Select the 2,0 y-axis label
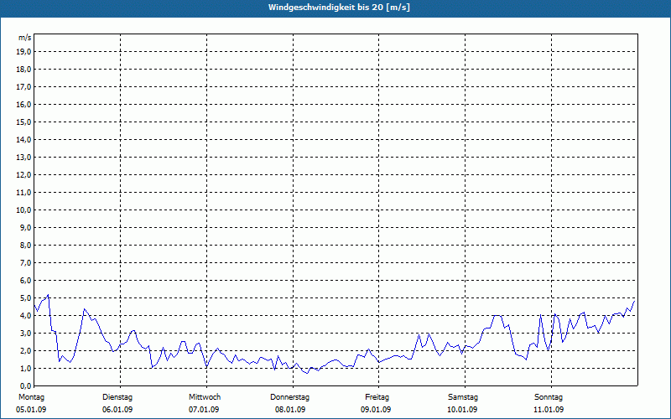 [x=25, y=350]
